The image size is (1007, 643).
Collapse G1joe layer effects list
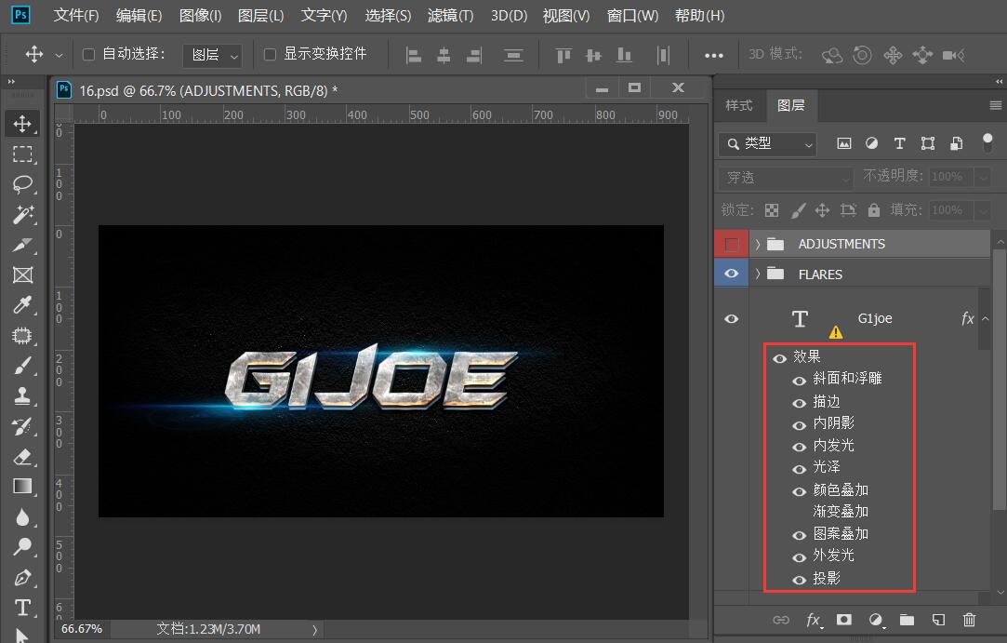point(986,319)
